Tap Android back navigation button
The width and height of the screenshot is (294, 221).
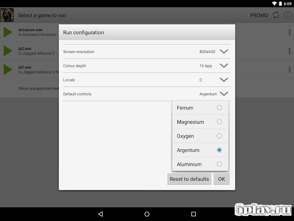pos(100,214)
